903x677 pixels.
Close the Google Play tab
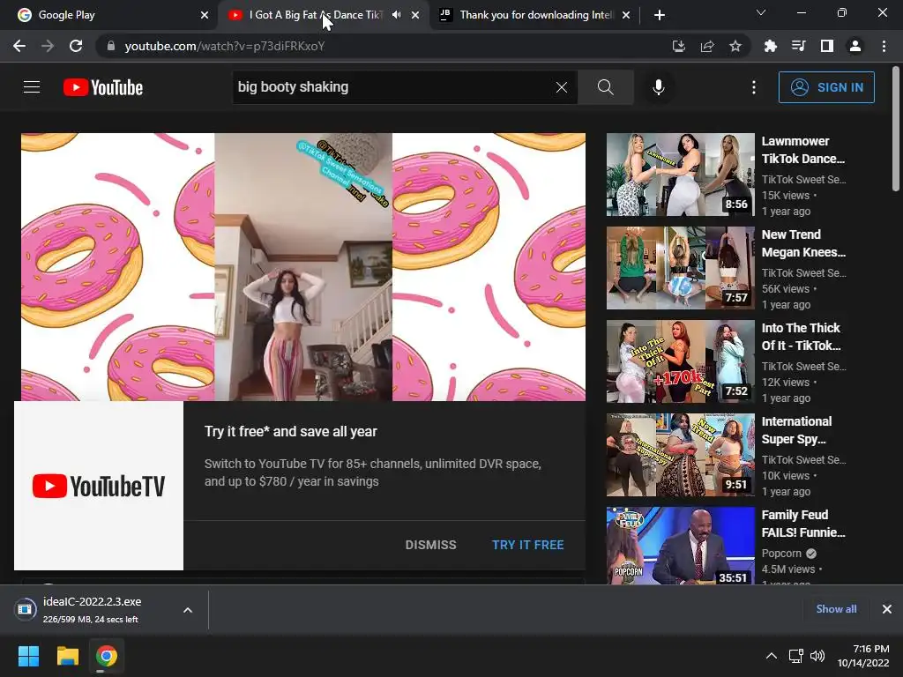205,15
